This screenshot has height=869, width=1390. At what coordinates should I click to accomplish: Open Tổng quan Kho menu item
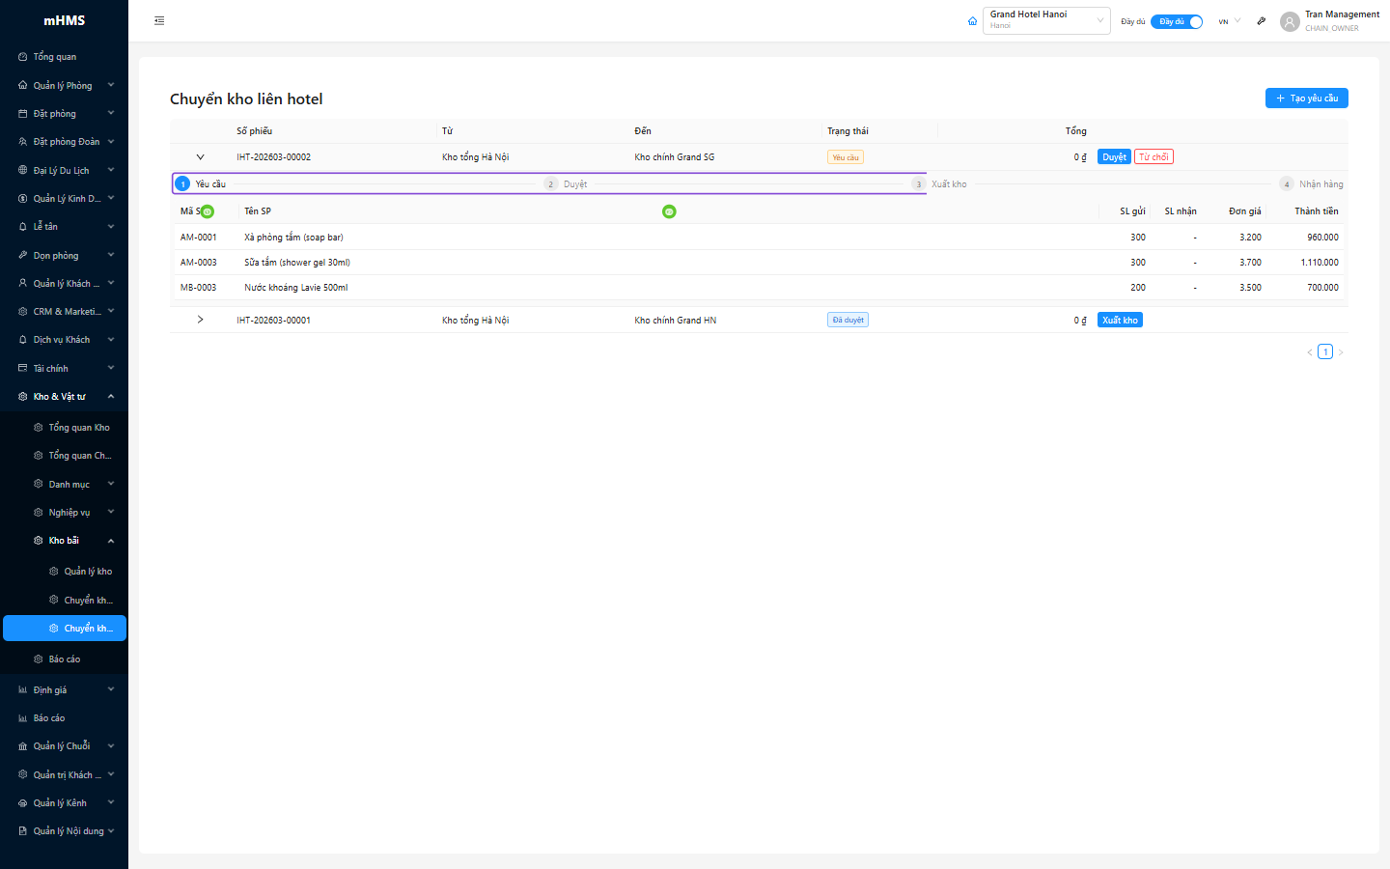[x=79, y=428]
